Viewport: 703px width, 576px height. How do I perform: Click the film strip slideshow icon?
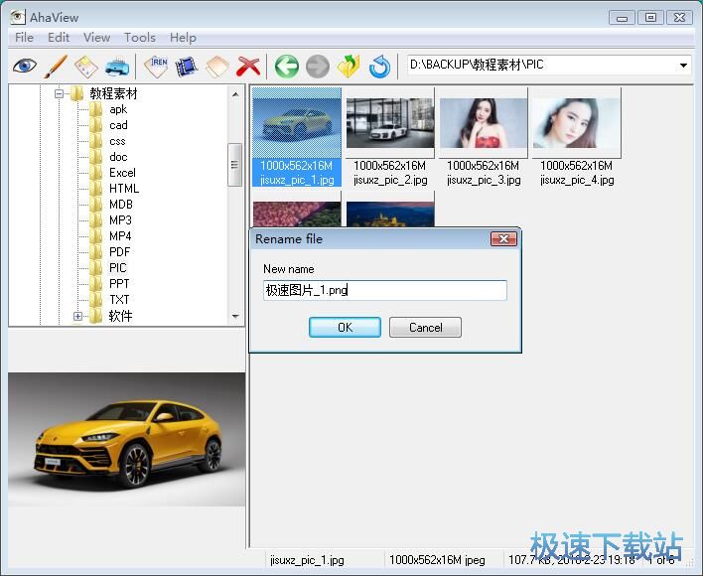click(x=186, y=67)
